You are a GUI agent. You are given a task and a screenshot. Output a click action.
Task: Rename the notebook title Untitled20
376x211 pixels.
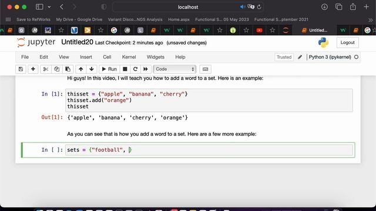[77, 42]
